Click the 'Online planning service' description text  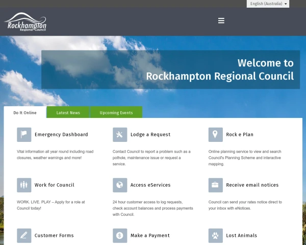(245, 158)
